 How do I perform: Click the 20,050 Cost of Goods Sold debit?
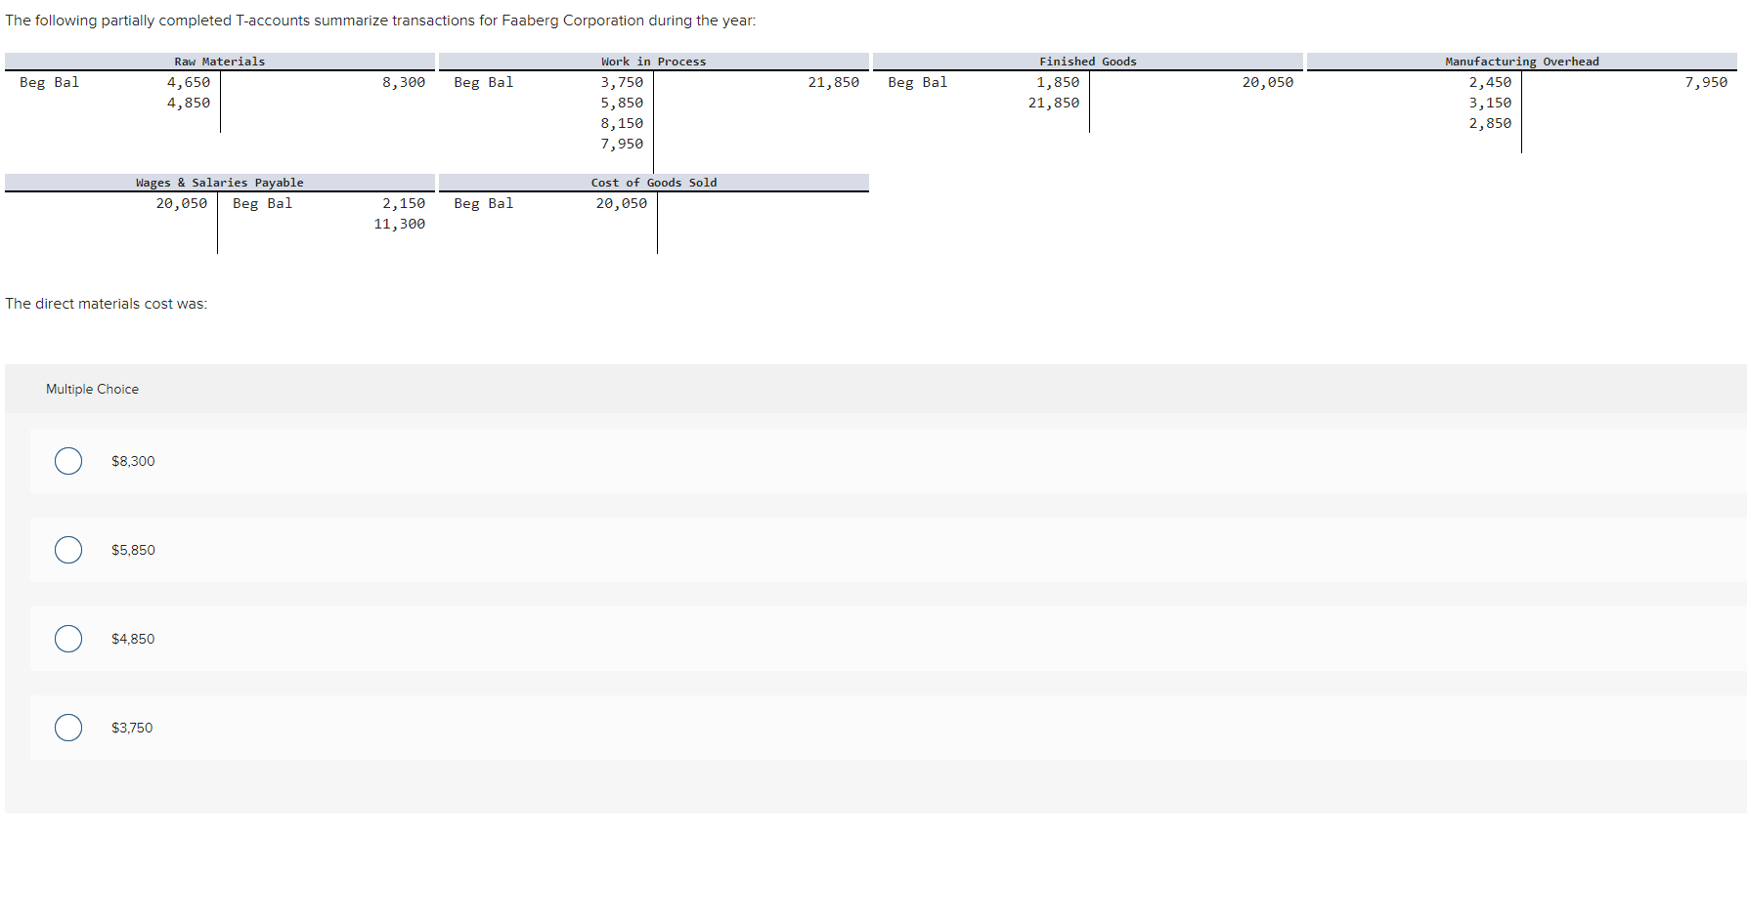click(x=622, y=203)
